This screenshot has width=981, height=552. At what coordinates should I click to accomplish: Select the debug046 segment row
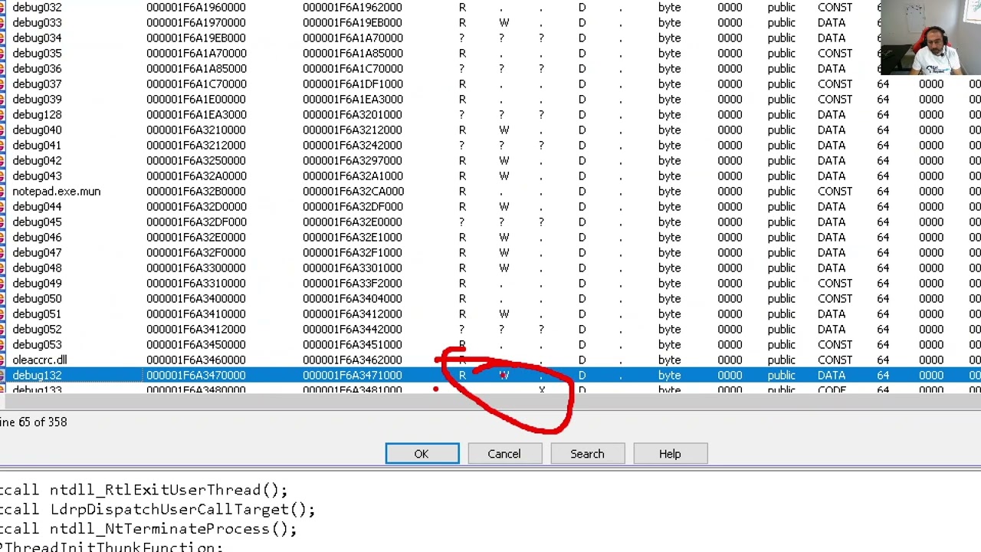[x=490, y=237]
